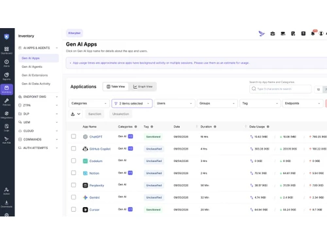Image resolution: width=327 pixels, height=245 pixels.
Task: Click the Sanction button
Action: click(x=95, y=114)
